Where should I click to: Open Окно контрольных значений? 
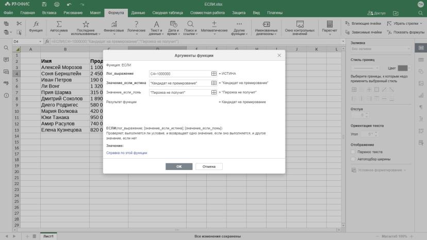[300, 28]
